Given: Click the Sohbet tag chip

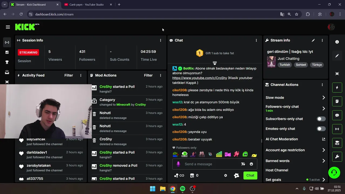Looking at the screenshot, I should 301,65.
